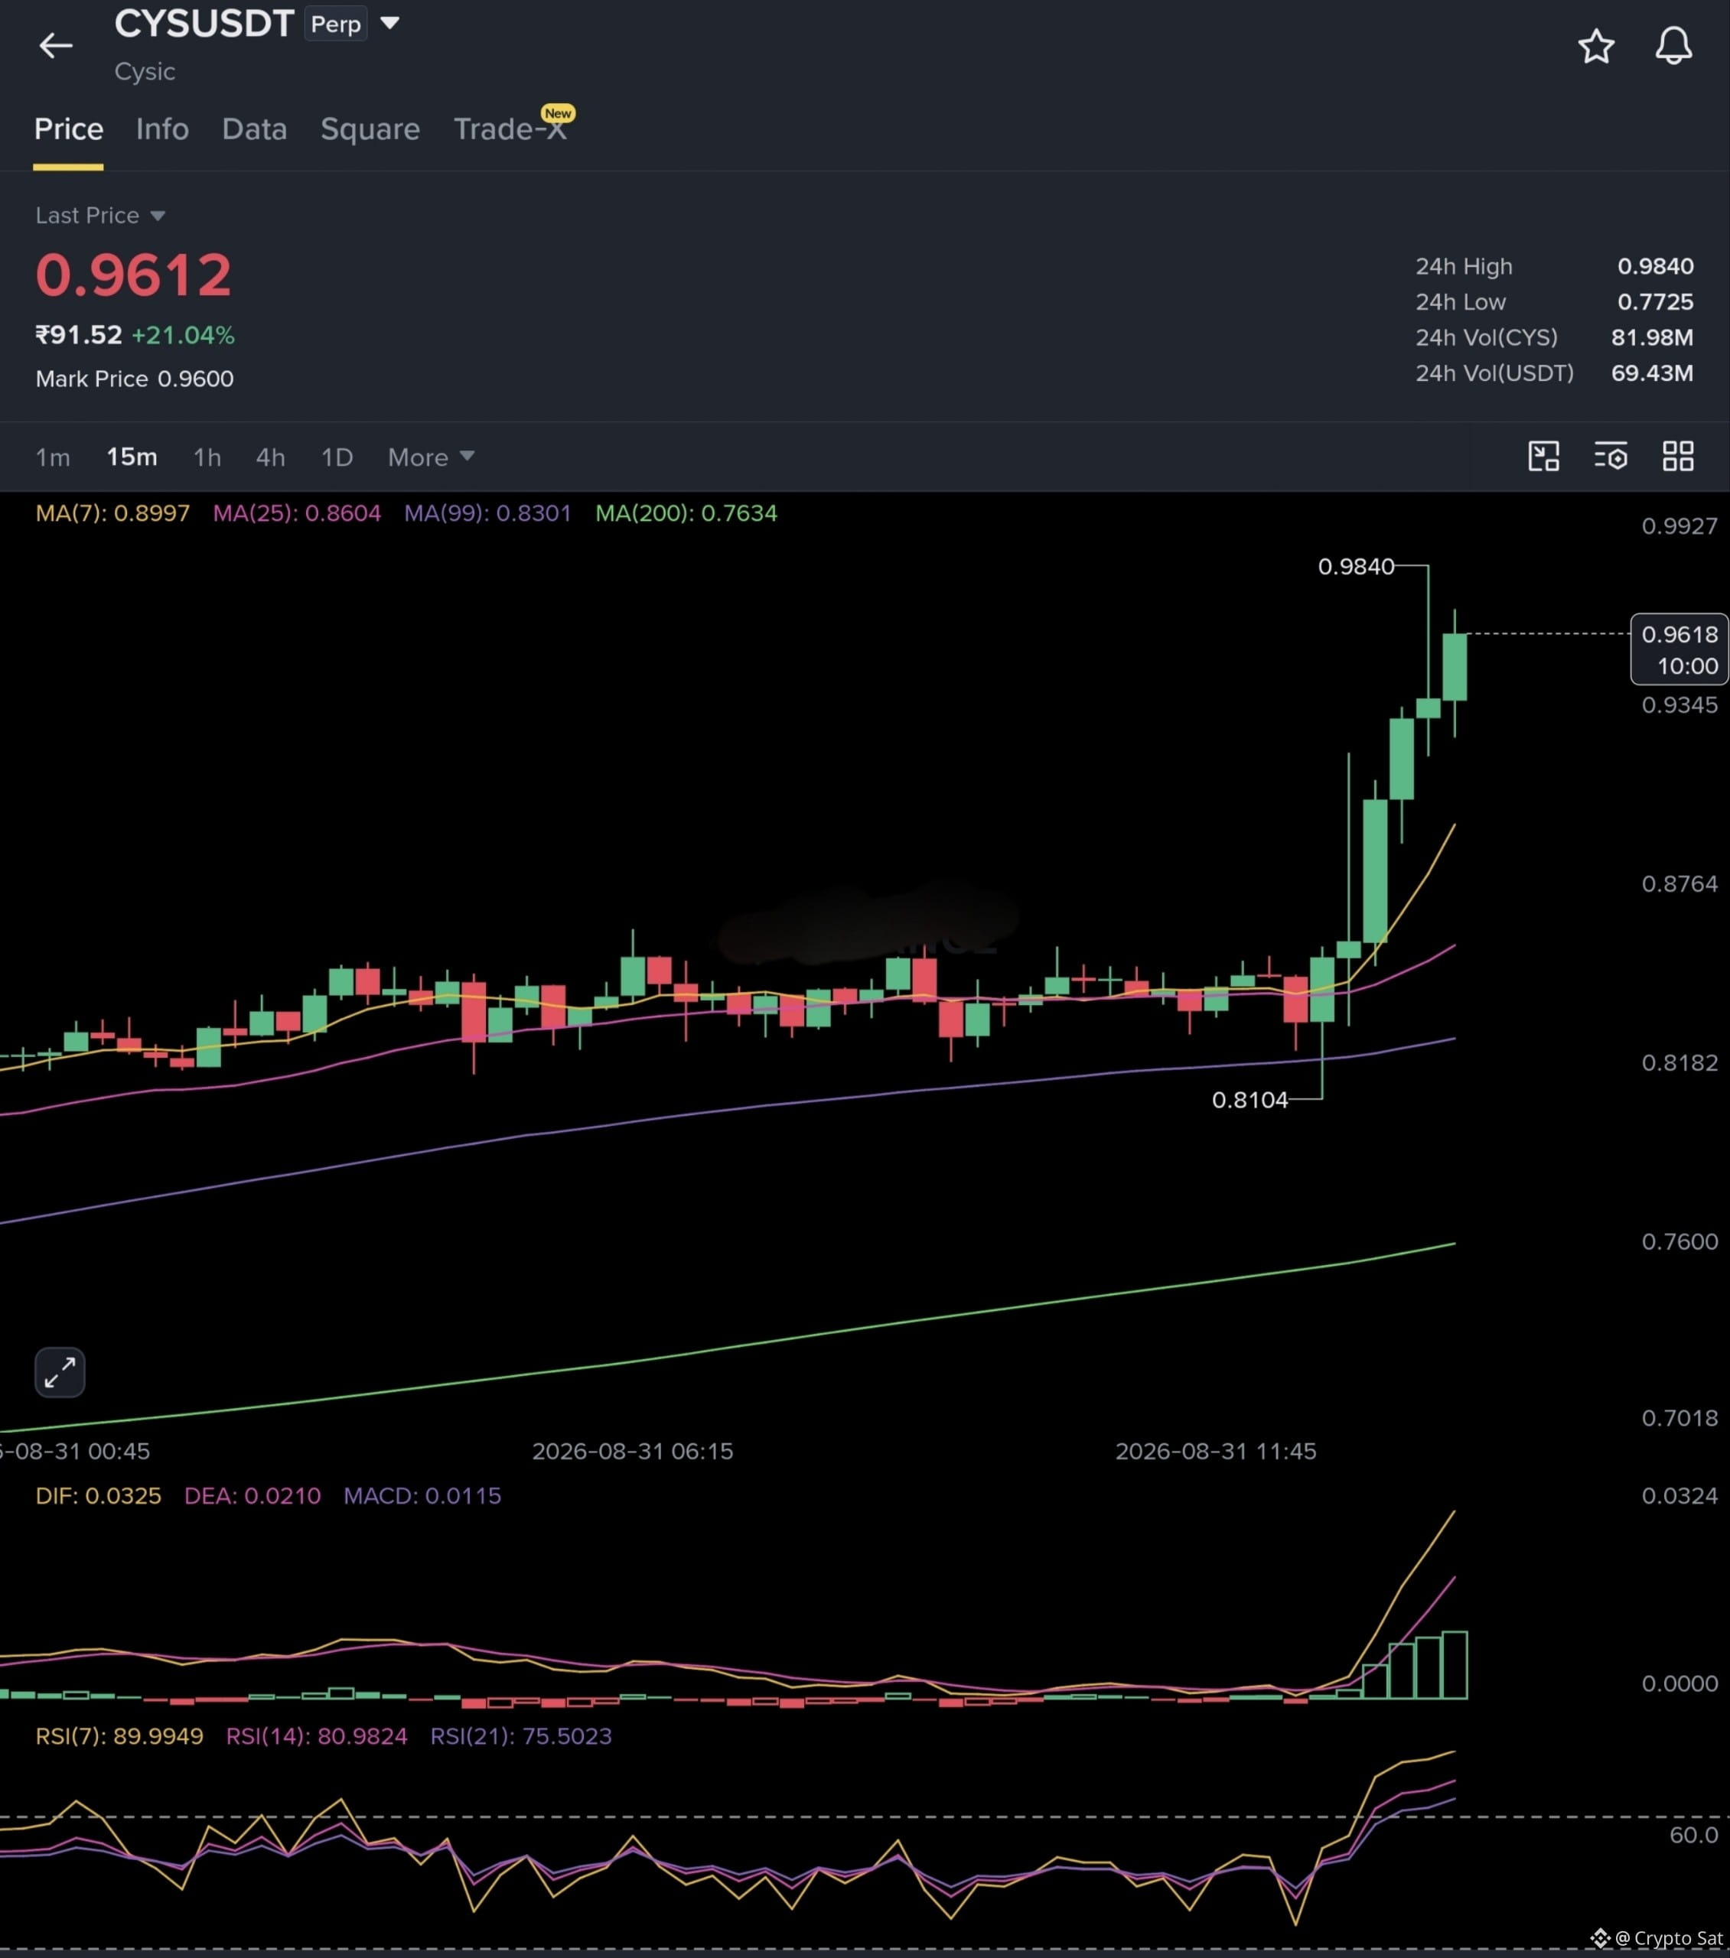Switch to the Price tab
The height and width of the screenshot is (1958, 1730).
(68, 129)
